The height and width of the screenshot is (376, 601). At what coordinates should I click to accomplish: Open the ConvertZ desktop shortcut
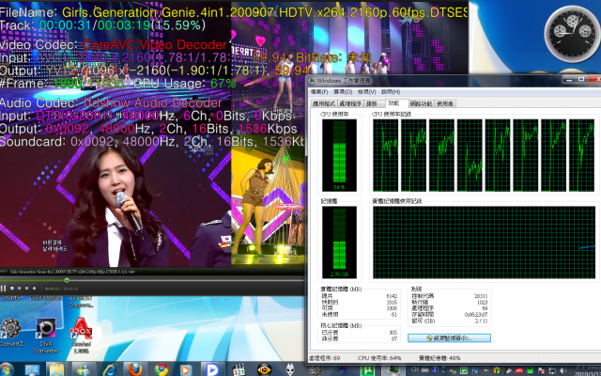click(x=10, y=332)
